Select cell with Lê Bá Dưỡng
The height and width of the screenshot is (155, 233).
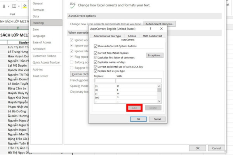pos(18,111)
